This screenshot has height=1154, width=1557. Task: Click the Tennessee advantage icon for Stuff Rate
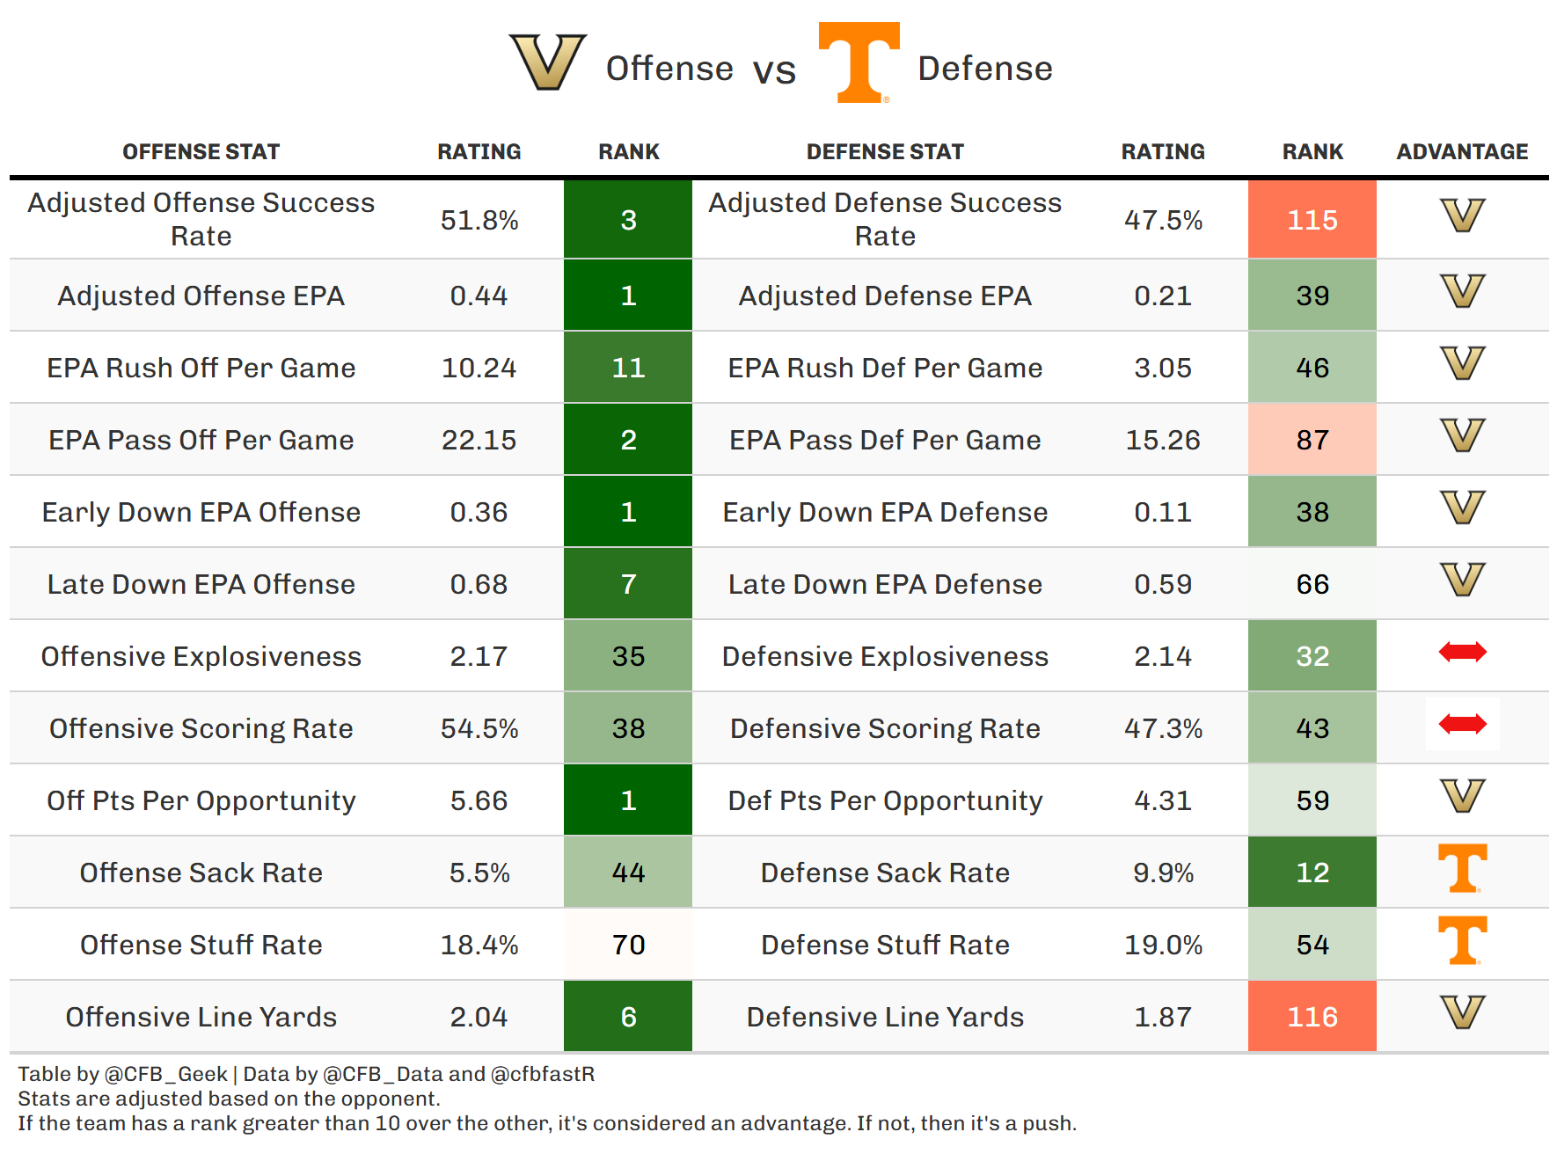pos(1462,940)
